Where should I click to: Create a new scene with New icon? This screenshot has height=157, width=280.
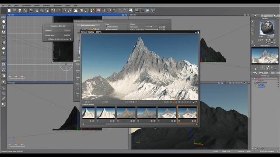pos(9,10)
